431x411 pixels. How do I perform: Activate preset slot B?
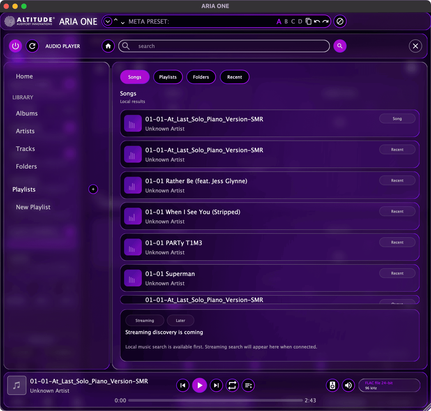coord(286,22)
